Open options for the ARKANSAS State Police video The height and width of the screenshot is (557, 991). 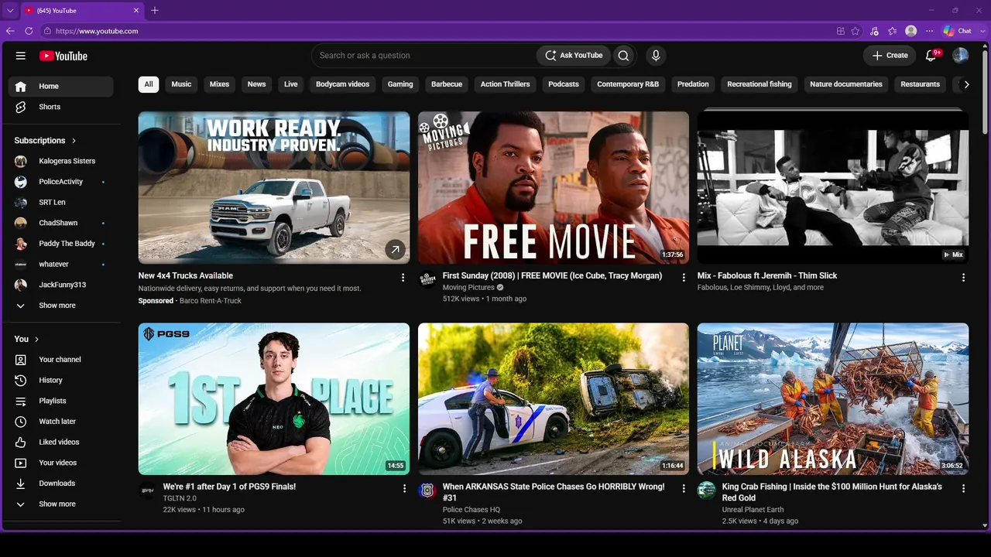pos(684,488)
